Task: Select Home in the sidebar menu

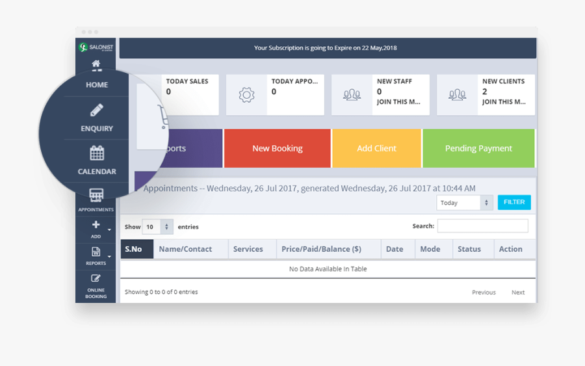Action: point(97,85)
